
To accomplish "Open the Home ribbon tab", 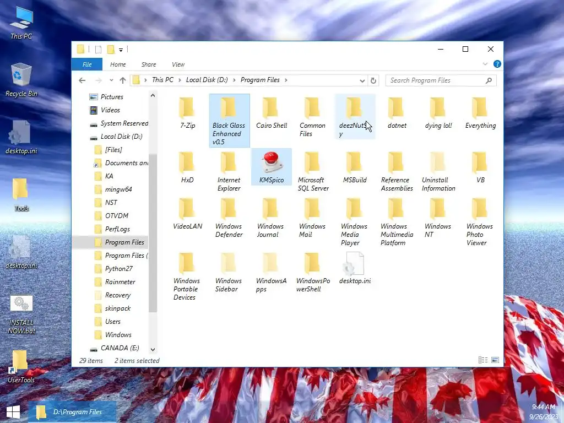I will 118,64.
